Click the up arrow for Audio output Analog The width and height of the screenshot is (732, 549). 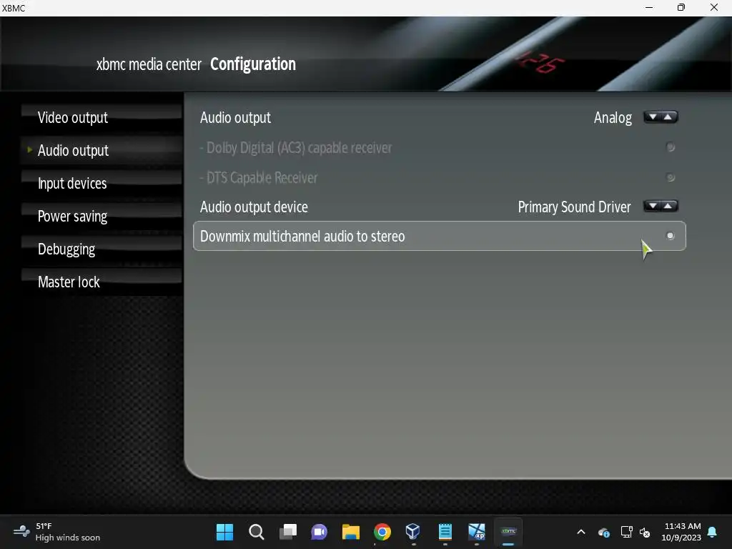pos(668,117)
